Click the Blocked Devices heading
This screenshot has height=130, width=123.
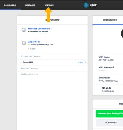click(29, 68)
